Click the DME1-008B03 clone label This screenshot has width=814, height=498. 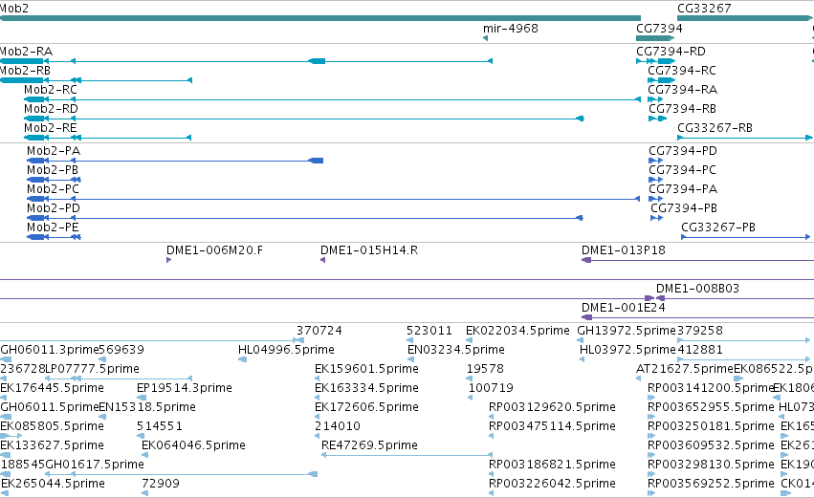pyautogui.click(x=697, y=289)
